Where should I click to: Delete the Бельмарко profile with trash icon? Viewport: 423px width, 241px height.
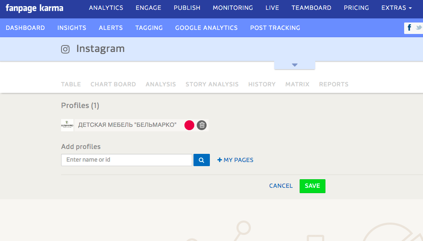click(x=202, y=125)
